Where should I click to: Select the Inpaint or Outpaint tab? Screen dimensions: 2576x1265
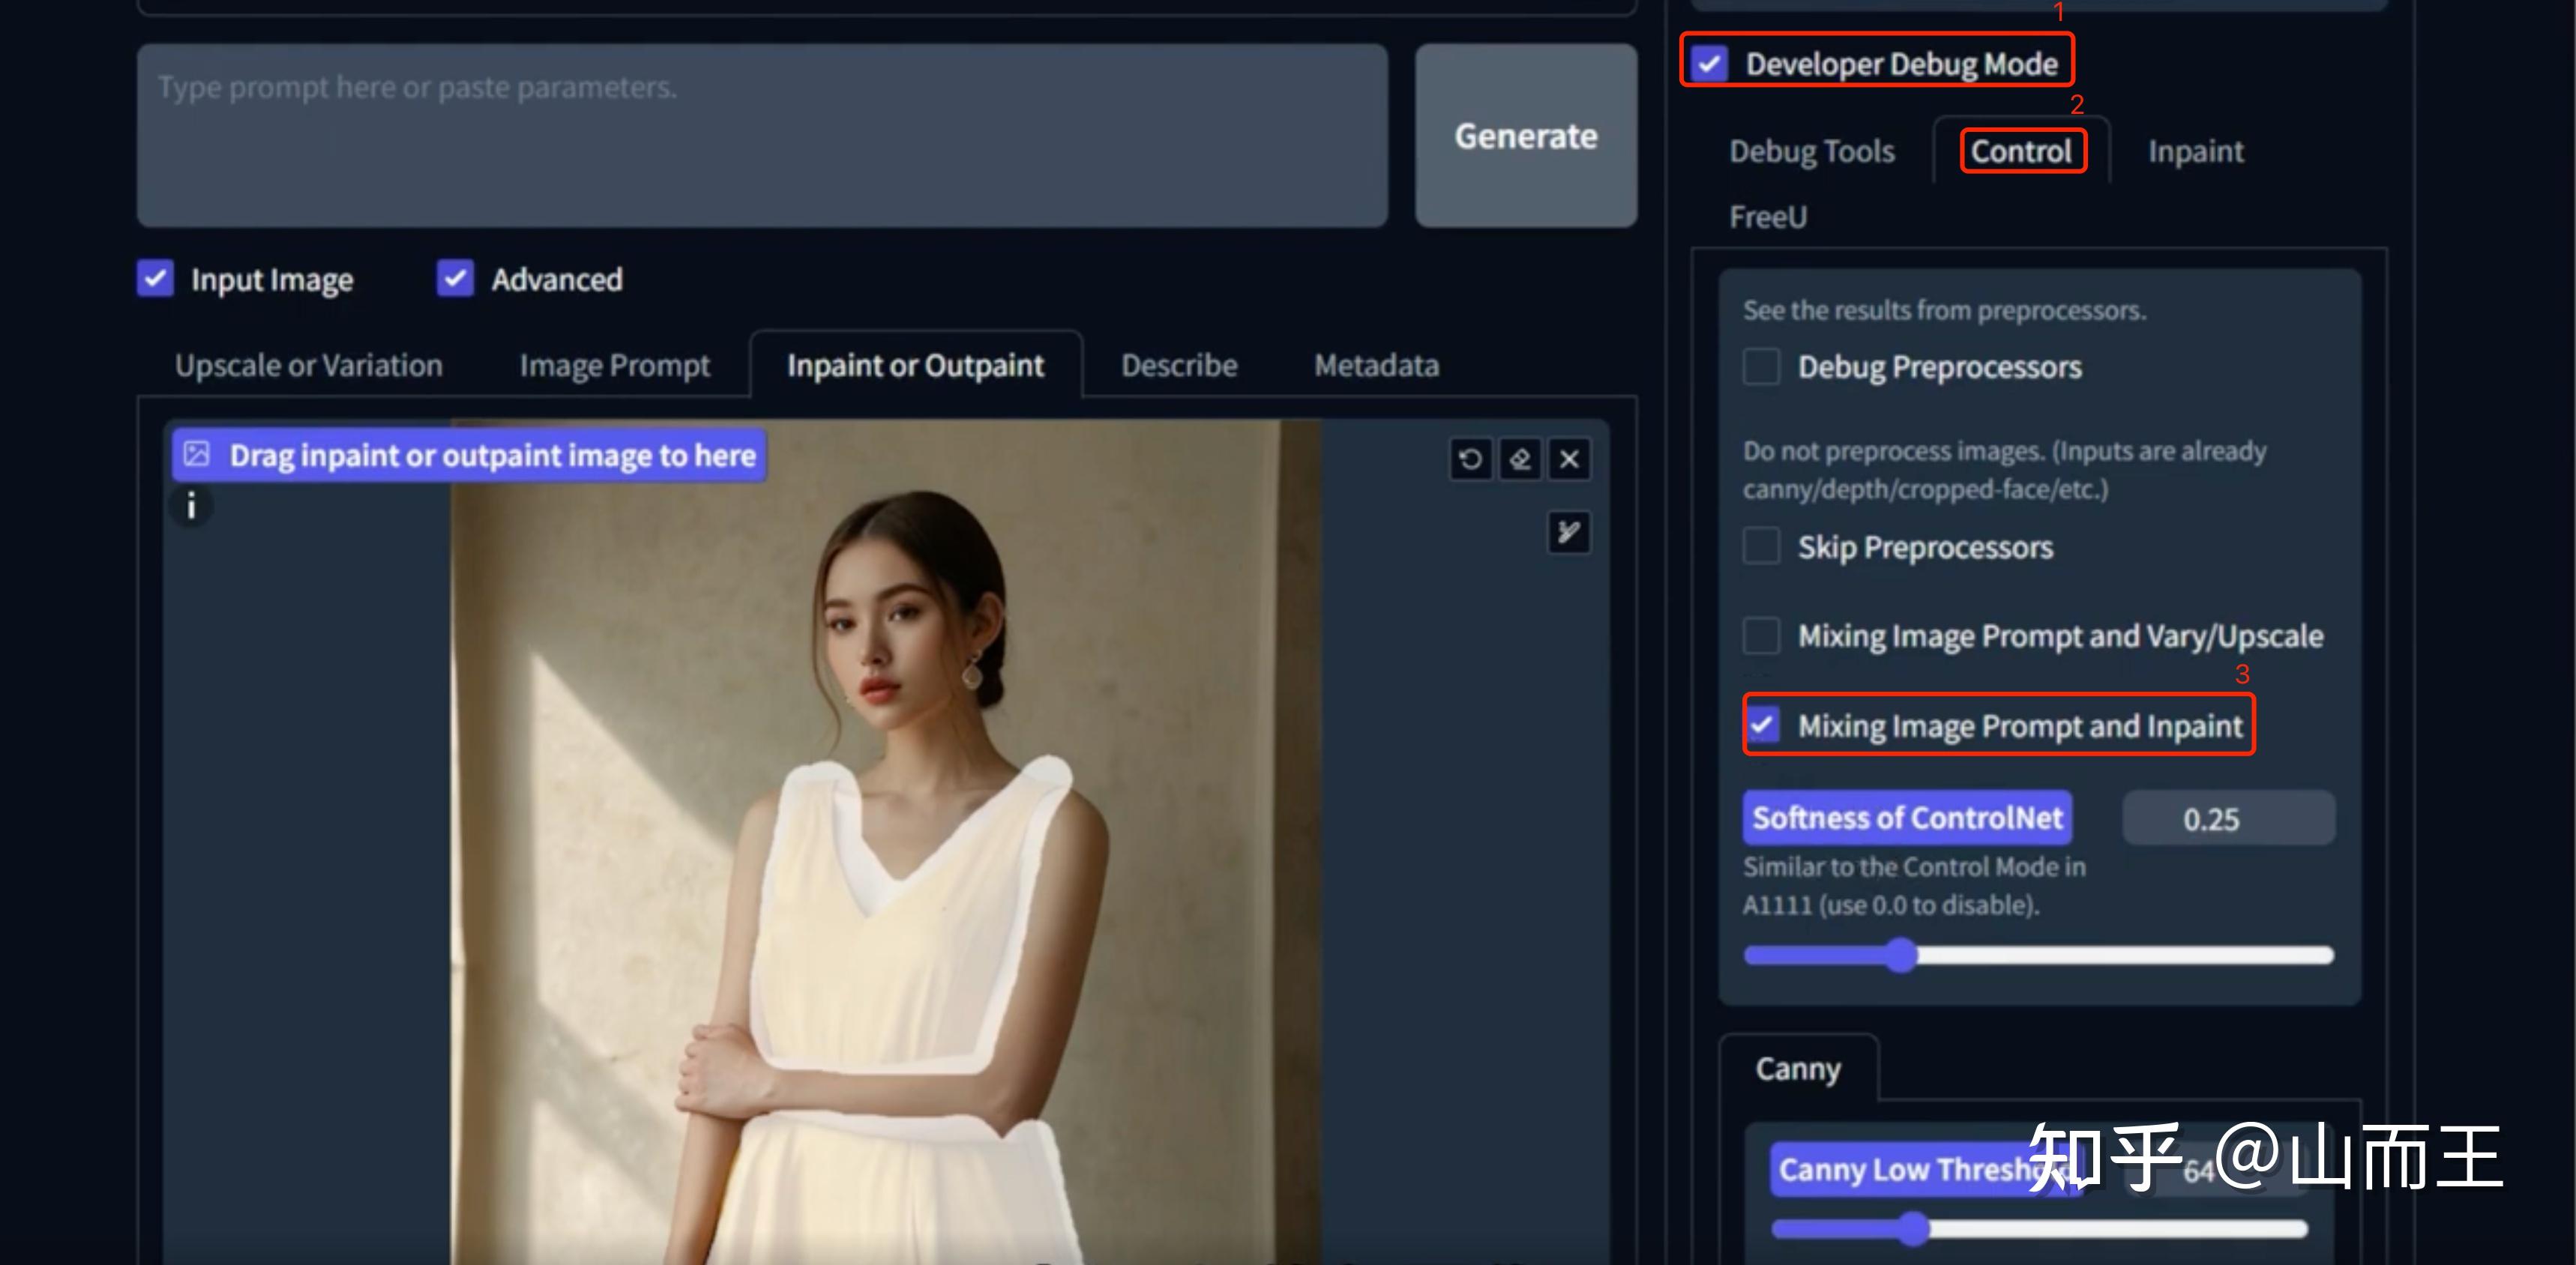tap(916, 366)
